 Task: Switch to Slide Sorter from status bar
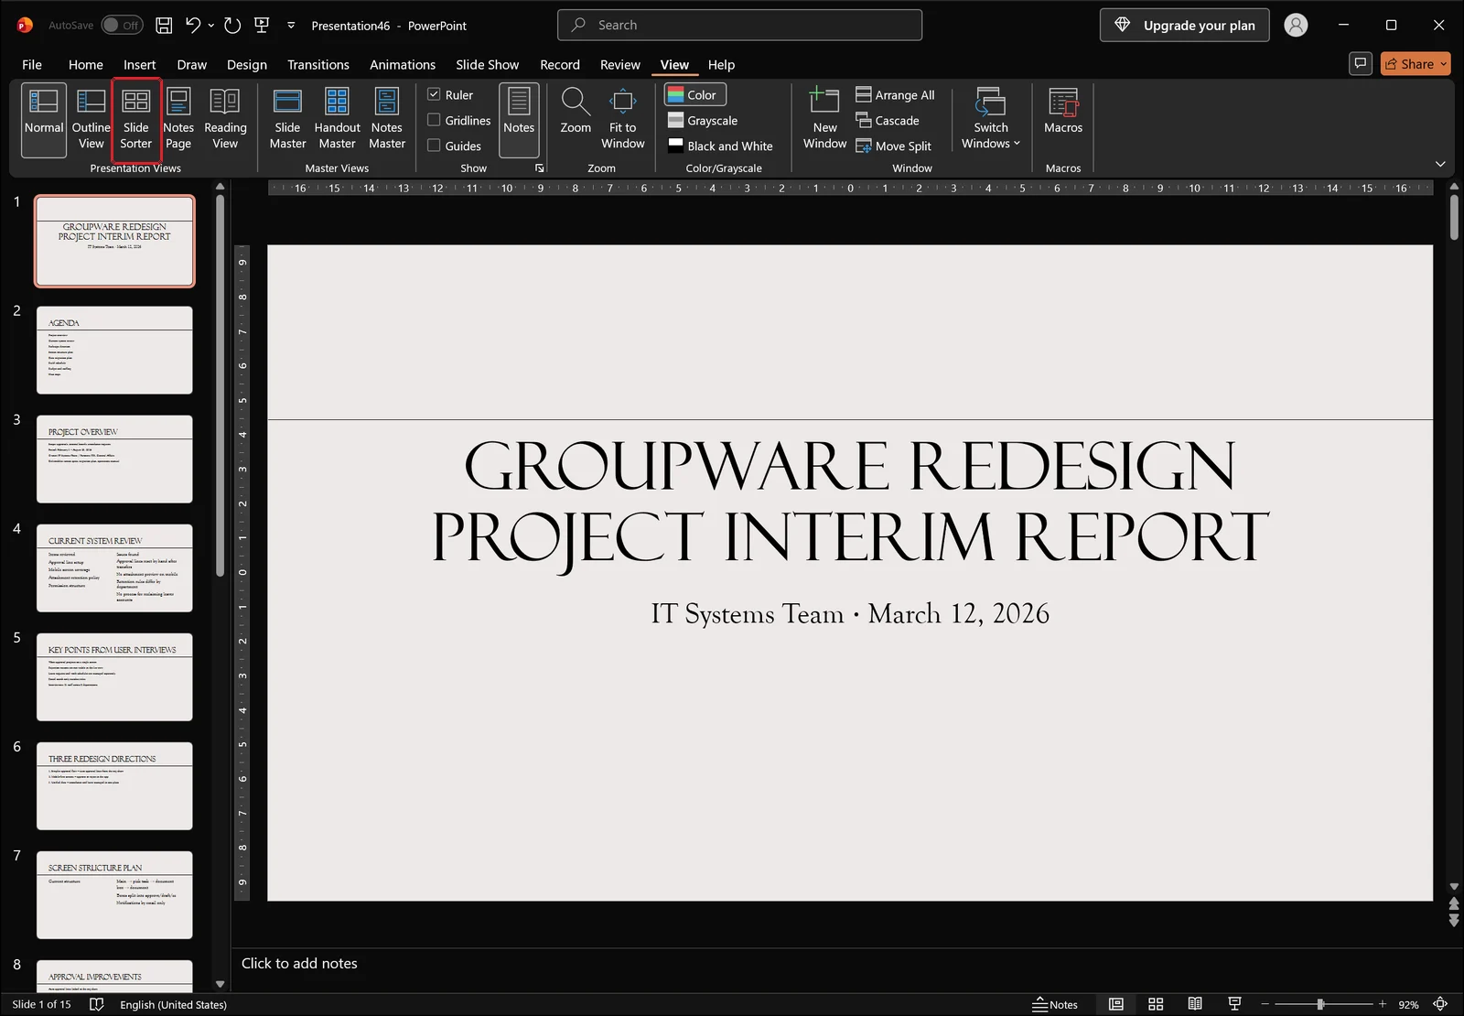point(1156,1004)
